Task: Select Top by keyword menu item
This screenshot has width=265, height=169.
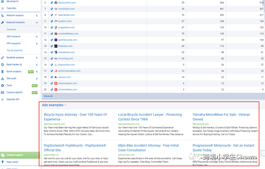Action: pyautogui.click(x=15, y=50)
